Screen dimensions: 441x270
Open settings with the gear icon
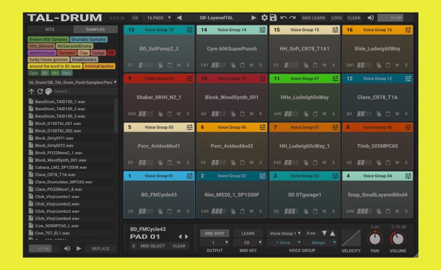click(264, 18)
